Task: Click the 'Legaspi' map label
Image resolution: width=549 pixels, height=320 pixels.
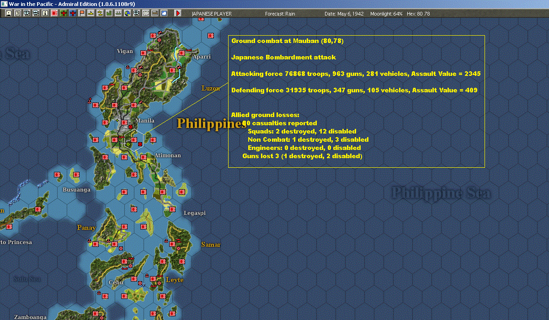Action: tap(195, 213)
